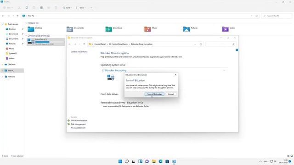Click the Rename icon in File Explorer toolbar
Viewport: 294px width, 165px height.
pyautogui.click(x=41, y=8)
